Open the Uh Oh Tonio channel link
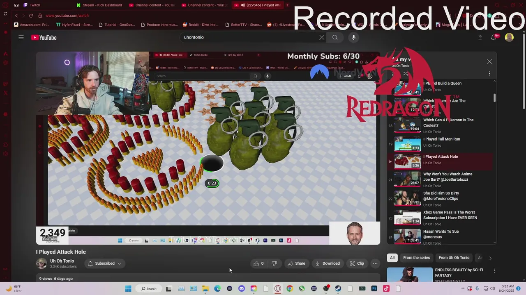The image size is (526, 295). 62,261
